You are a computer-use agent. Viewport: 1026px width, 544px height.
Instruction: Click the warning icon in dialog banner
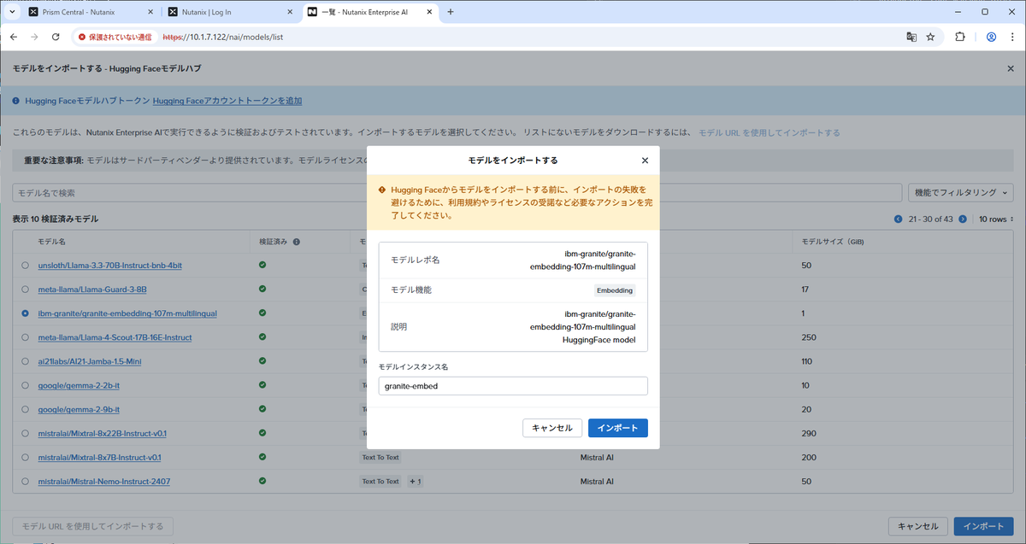pyautogui.click(x=382, y=190)
